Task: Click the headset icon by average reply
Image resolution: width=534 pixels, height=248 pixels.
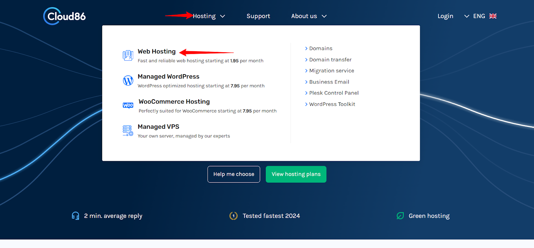Action: (x=75, y=216)
